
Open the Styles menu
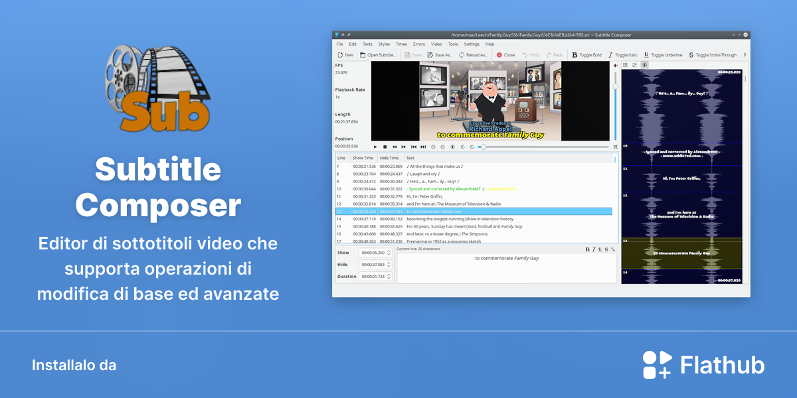pyautogui.click(x=384, y=44)
